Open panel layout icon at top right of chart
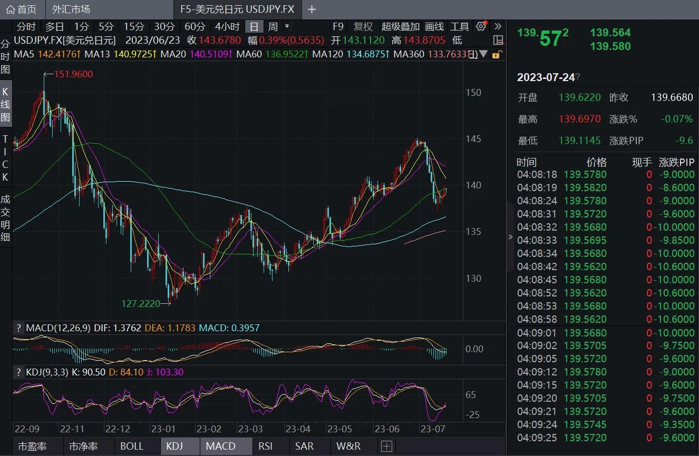Screen dimensions: 699x456 [498, 40]
